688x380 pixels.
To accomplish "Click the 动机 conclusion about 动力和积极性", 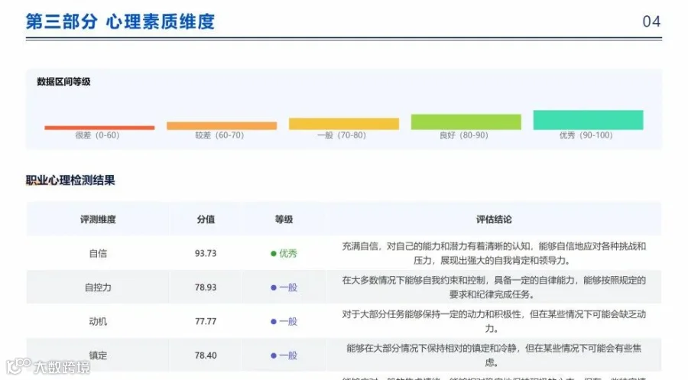I will (x=494, y=321).
